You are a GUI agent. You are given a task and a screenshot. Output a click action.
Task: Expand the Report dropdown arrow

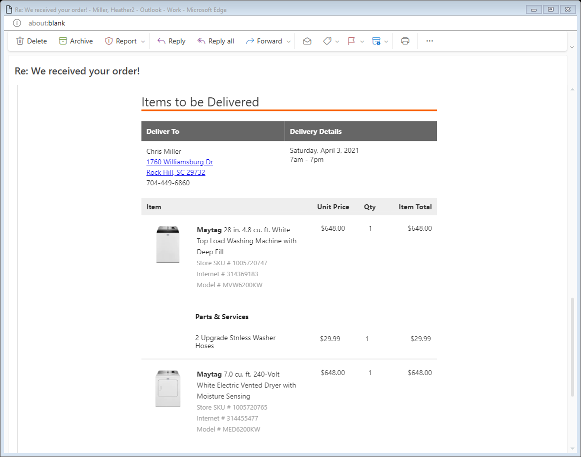[x=143, y=41]
